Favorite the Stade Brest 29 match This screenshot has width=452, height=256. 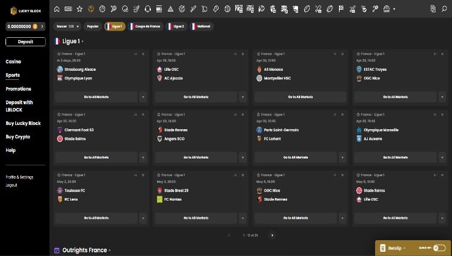pos(242,175)
